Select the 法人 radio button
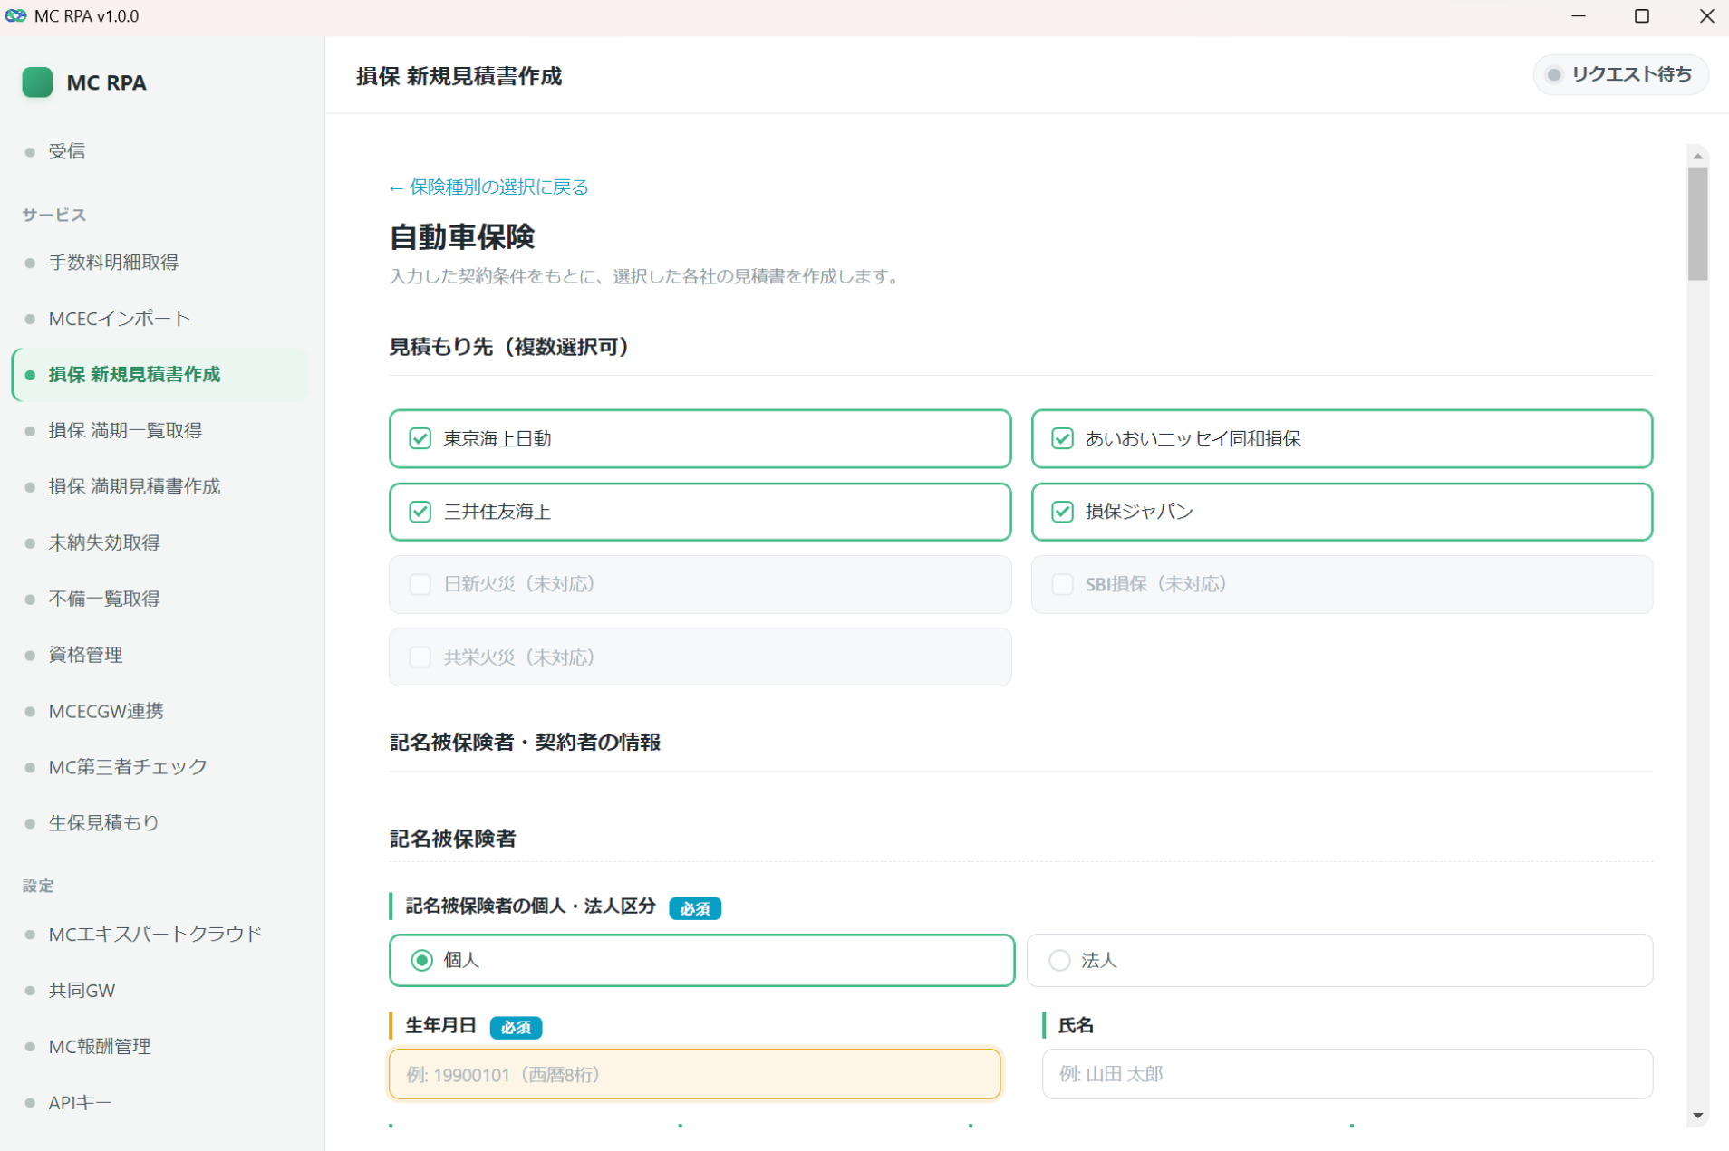The image size is (1729, 1151). tap(1059, 960)
